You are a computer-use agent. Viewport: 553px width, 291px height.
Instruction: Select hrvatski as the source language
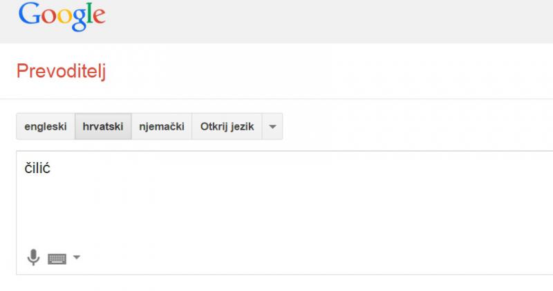[103, 127]
